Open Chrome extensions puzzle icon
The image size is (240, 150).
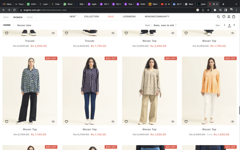tap(215, 10)
